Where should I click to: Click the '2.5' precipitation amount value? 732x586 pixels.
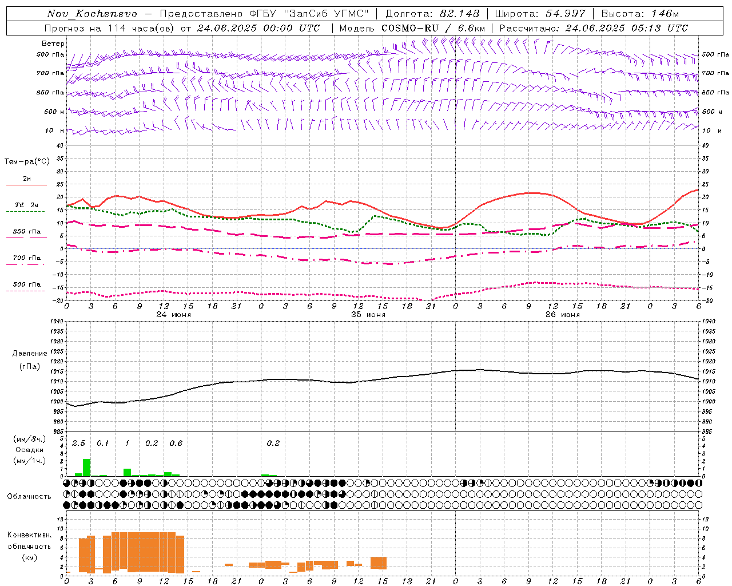click(x=78, y=444)
